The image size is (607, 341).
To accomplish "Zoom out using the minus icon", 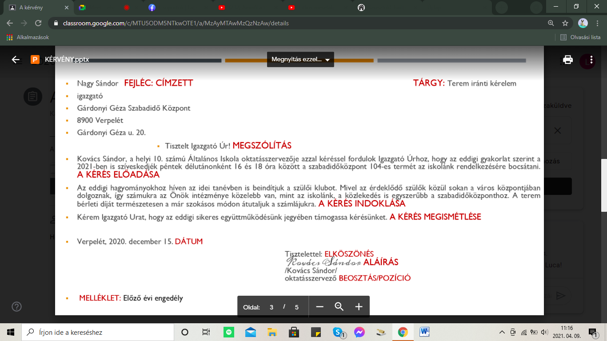I will (319, 307).
